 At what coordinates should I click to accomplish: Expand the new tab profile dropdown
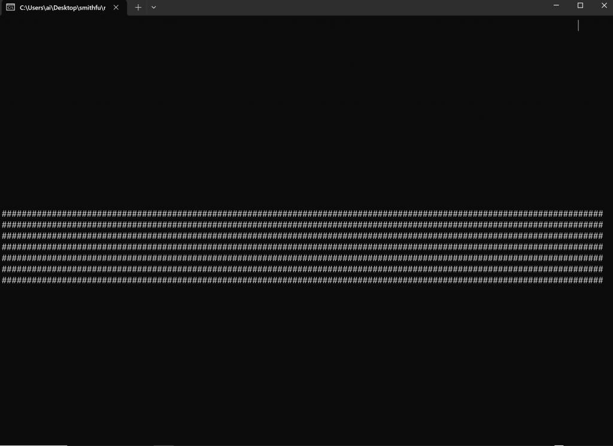coord(154,7)
